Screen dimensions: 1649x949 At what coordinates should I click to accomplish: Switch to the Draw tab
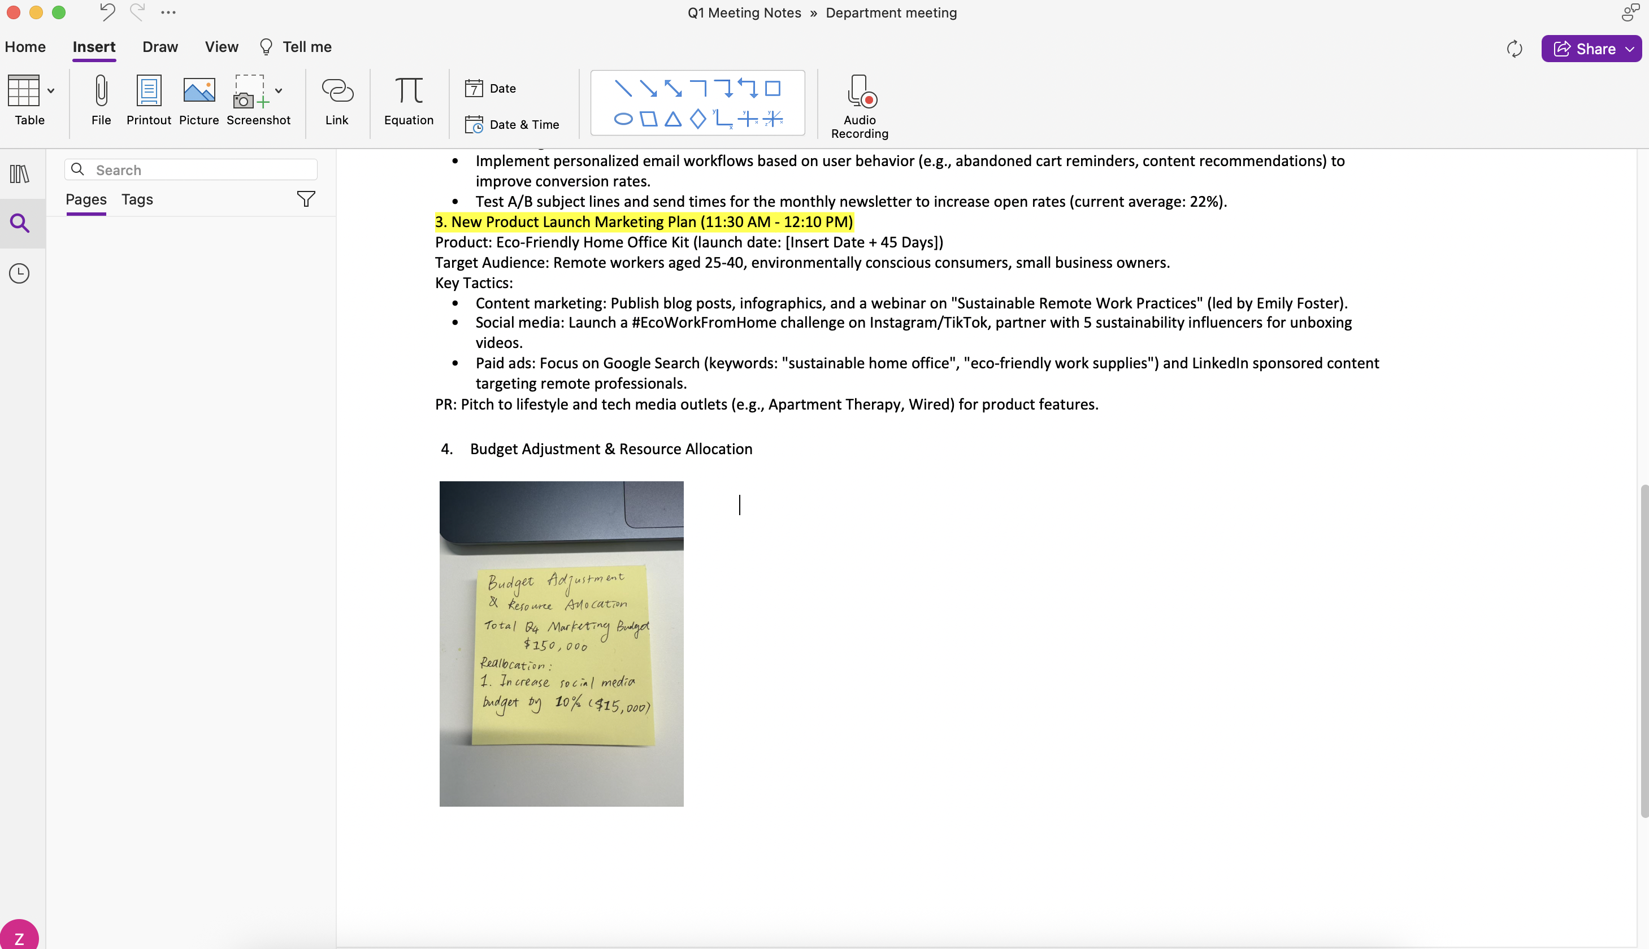(160, 47)
